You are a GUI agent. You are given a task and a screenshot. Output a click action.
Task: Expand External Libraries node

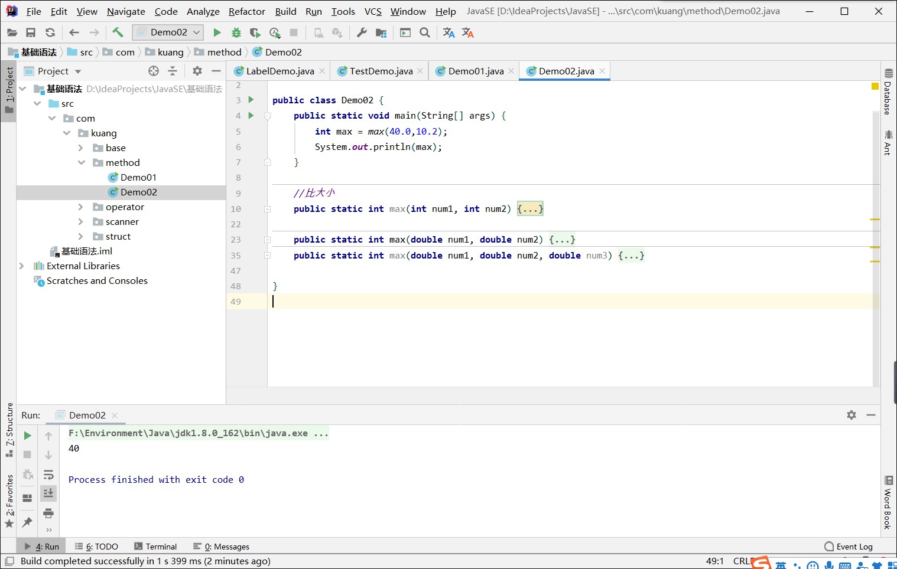22,266
